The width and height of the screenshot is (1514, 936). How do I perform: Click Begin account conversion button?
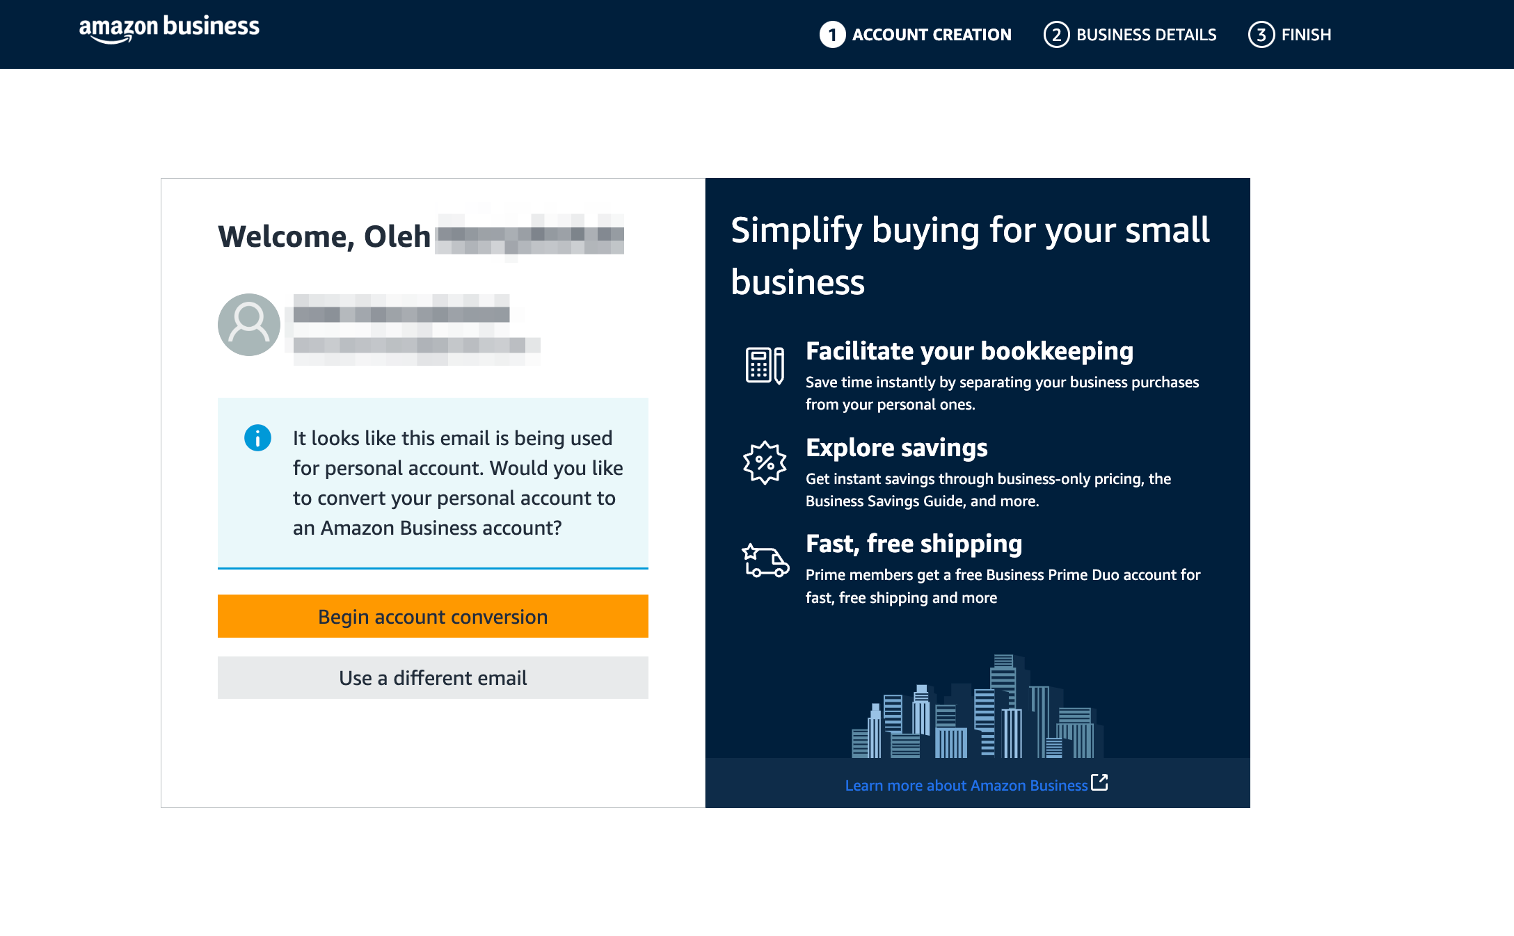coord(433,616)
